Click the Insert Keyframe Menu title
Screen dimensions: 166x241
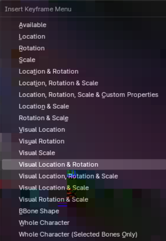38,9
